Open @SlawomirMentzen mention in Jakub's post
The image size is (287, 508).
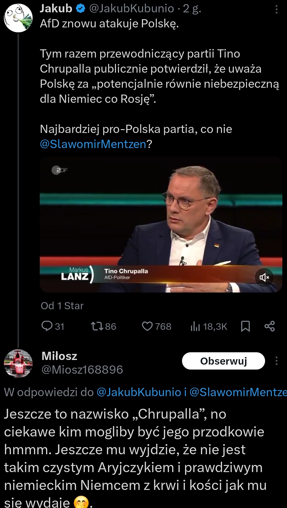pos(93,144)
